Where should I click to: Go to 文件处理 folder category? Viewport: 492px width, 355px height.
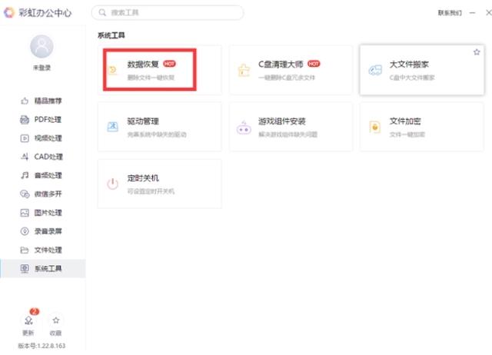(x=42, y=250)
